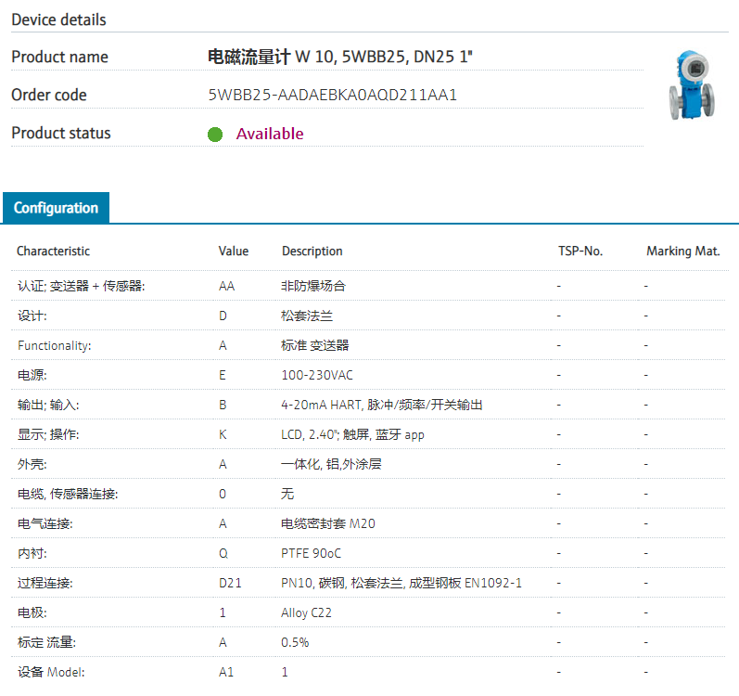Select the order code 5WBB25-AADAEBKA0AQD211AA1

point(333,95)
